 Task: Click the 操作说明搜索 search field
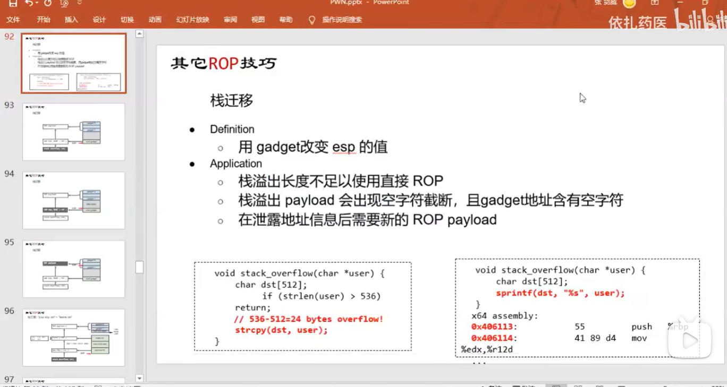[342, 20]
